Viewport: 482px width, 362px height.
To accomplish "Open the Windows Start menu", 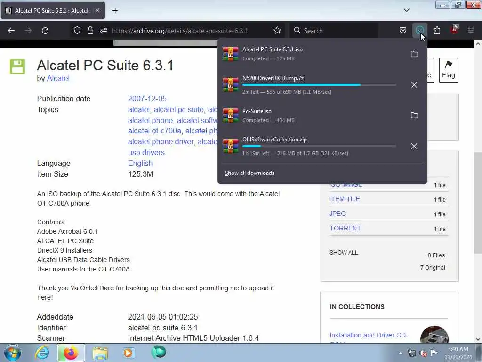I will 13,353.
